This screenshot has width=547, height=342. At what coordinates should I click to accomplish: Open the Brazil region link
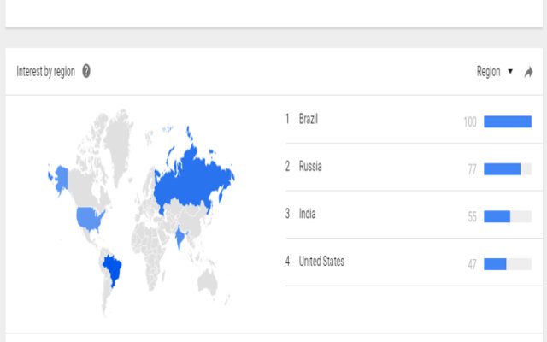click(x=308, y=119)
